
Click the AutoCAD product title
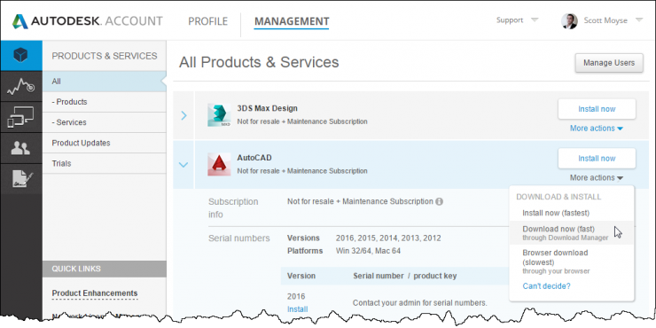pos(254,158)
